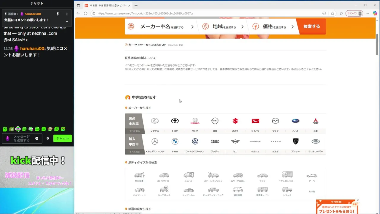
Task: Select the Daihatsu maker logo
Action: [255, 121]
